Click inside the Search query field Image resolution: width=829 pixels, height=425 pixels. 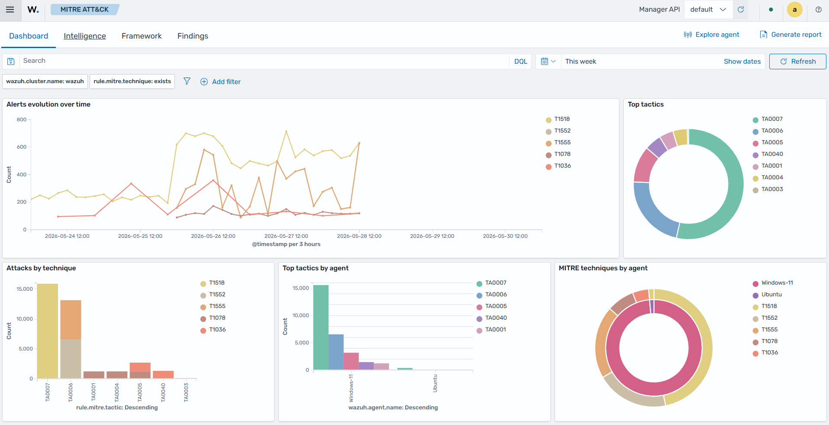click(264, 62)
